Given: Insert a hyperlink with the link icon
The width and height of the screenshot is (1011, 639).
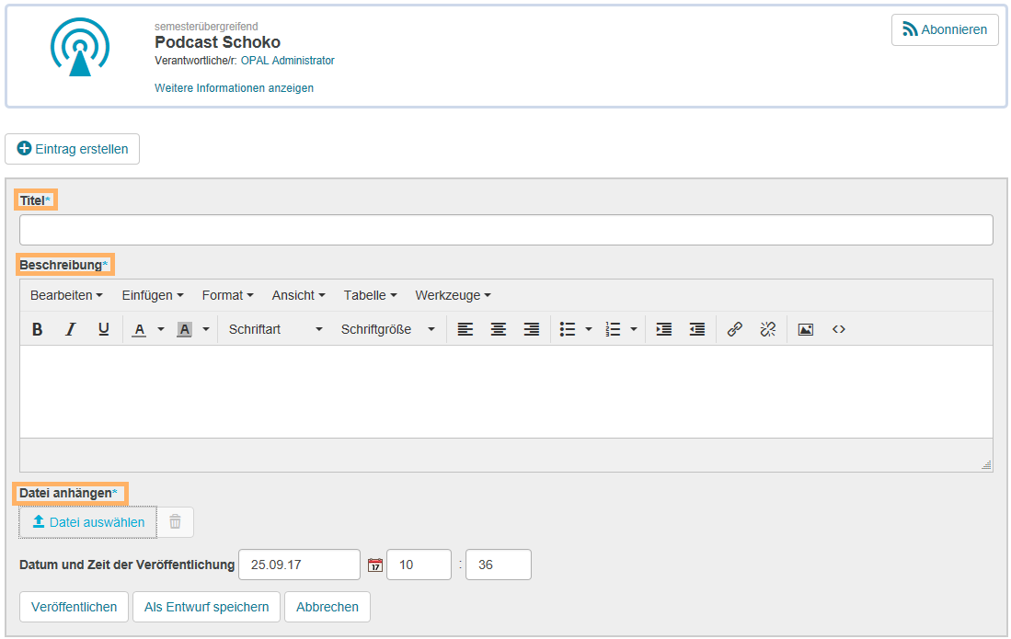Looking at the screenshot, I should pos(735,329).
